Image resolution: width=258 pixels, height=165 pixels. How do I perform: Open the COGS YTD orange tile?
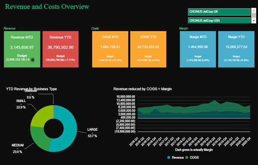coord(148,49)
